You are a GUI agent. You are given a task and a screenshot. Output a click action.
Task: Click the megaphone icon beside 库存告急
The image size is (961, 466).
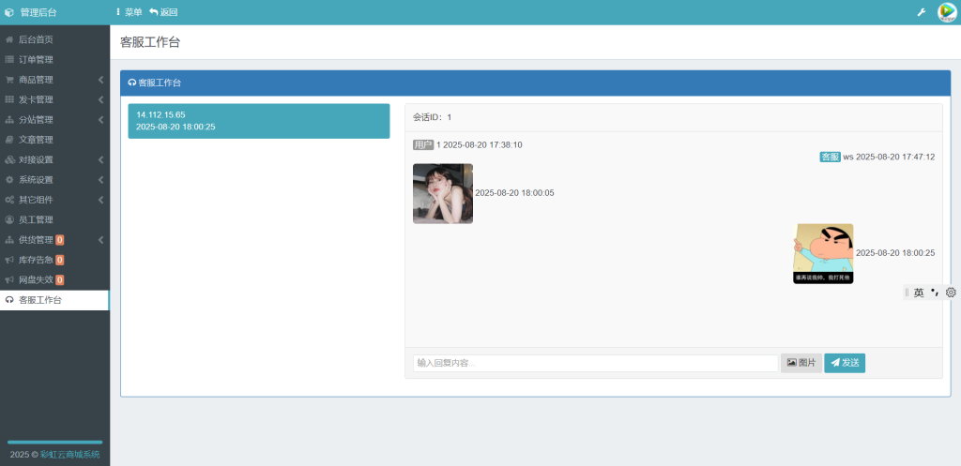point(9,260)
